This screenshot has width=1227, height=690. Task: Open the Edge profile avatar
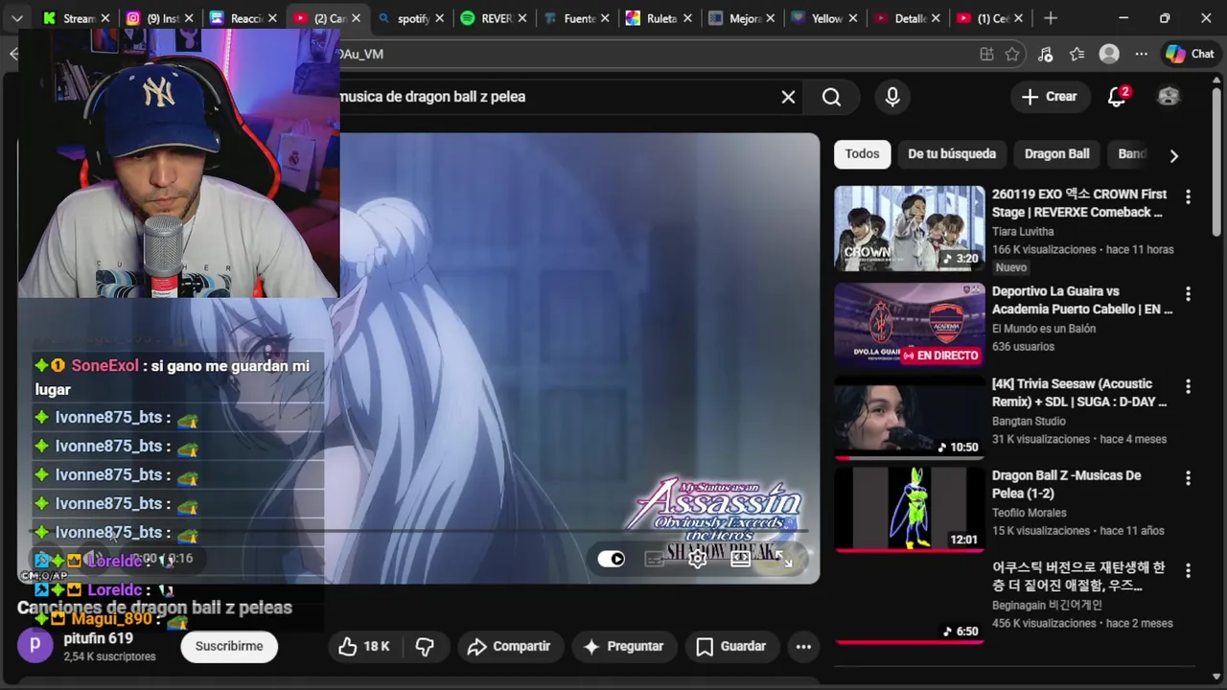pos(1109,55)
